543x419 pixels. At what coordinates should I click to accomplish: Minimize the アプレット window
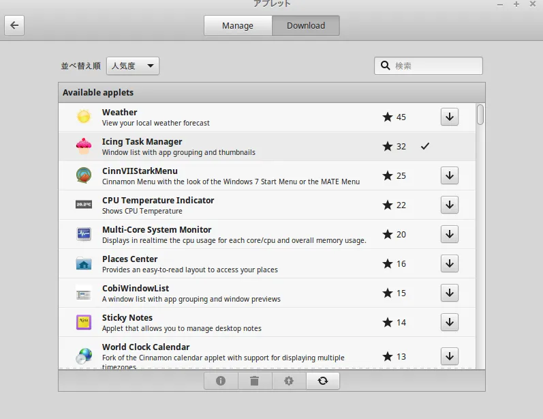(500, 5)
